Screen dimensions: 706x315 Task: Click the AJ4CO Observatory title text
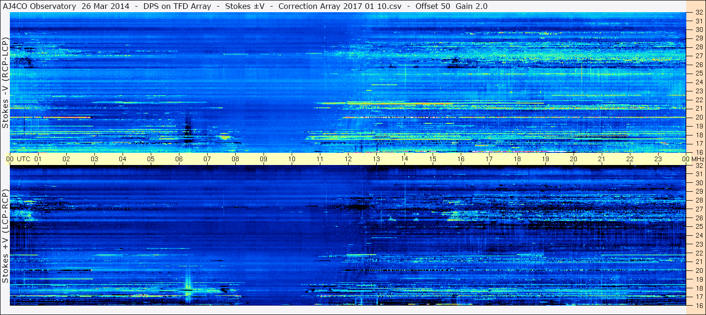[40, 6]
